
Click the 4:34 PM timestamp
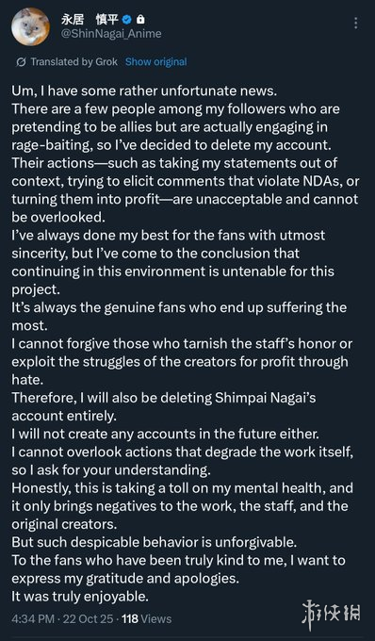click(x=33, y=618)
